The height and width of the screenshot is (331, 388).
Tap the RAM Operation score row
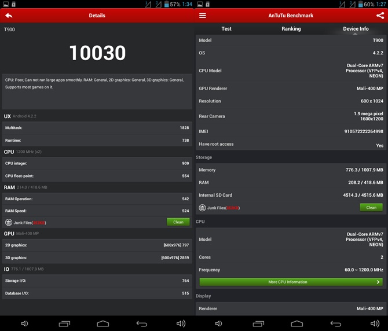(x=97, y=198)
